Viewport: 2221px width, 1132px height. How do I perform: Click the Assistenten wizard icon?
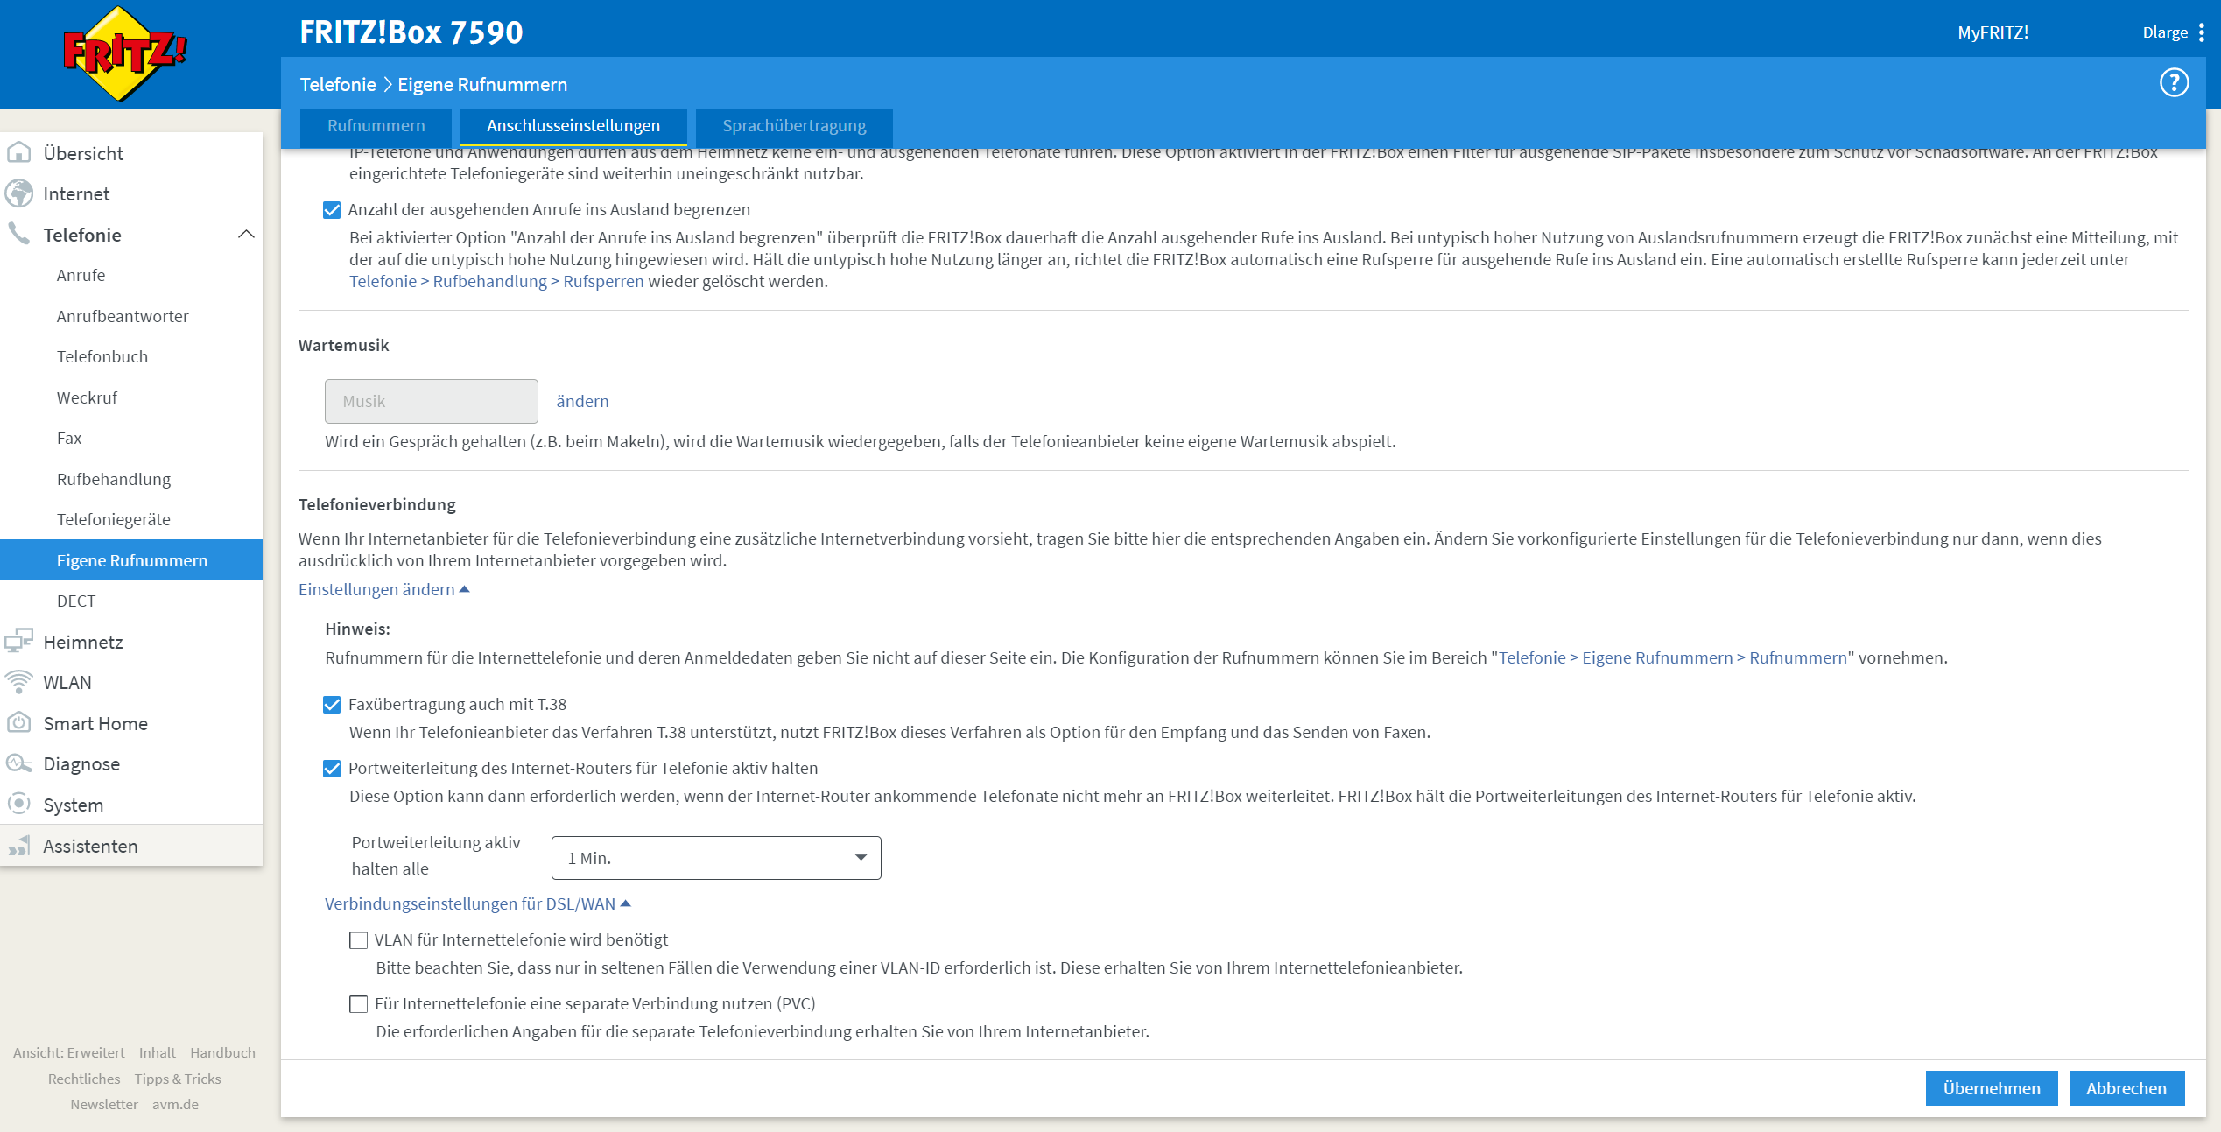point(19,845)
